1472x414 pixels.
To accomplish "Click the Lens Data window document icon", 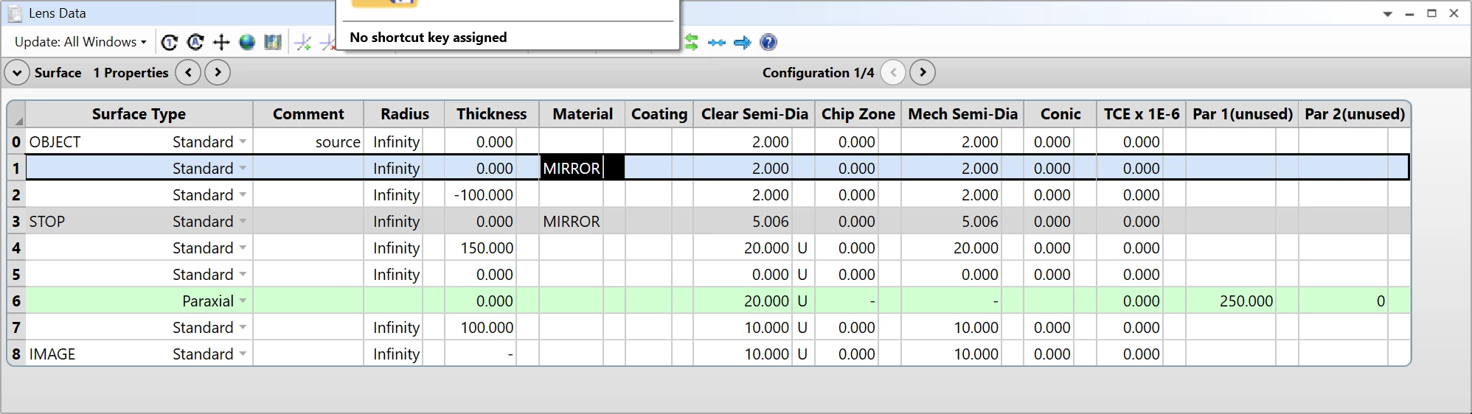I will (x=15, y=13).
